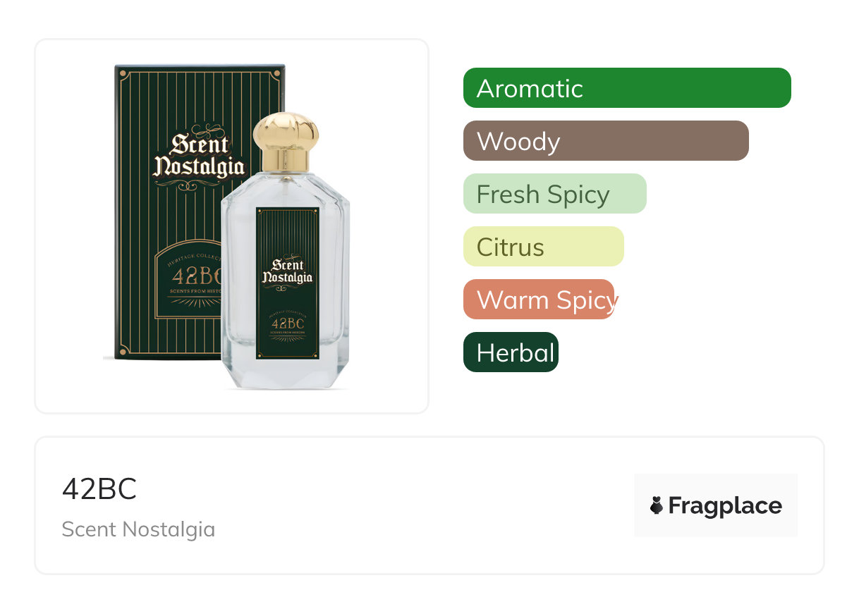The height and width of the screenshot is (609, 859).
Task: Select the Herbal accord bar
Action: click(511, 352)
